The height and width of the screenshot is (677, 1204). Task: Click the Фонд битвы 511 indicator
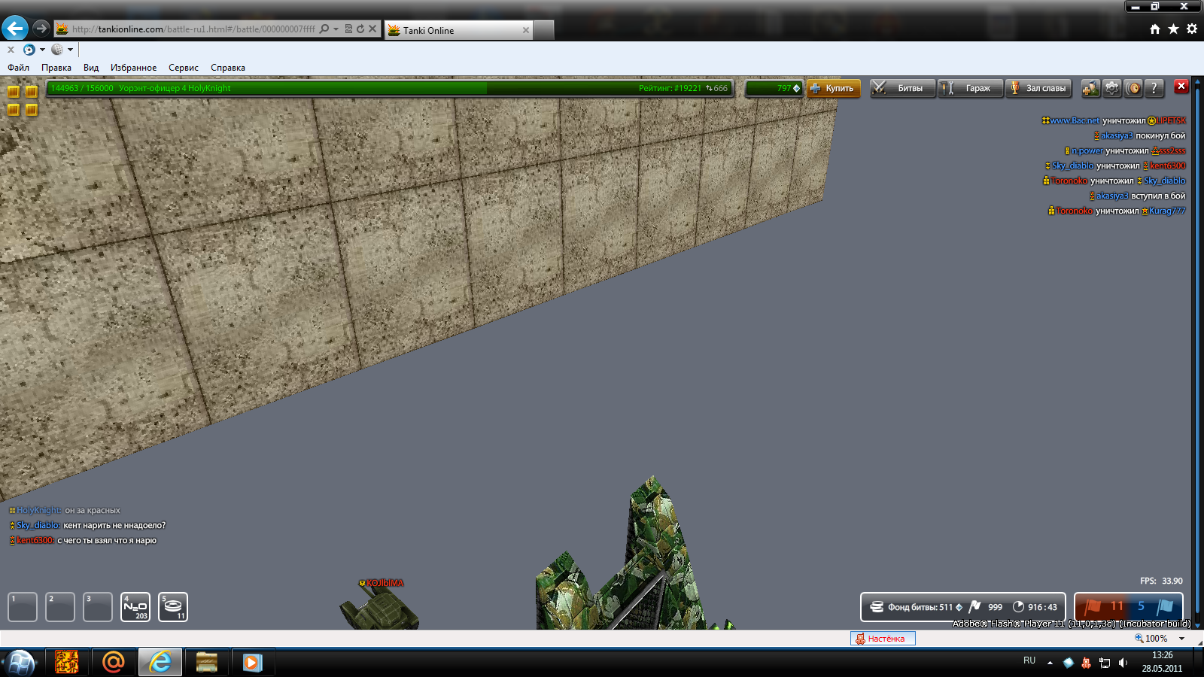[916, 607]
